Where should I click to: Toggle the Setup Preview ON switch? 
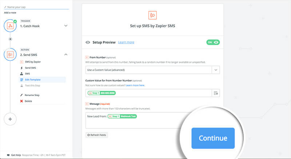213,42
